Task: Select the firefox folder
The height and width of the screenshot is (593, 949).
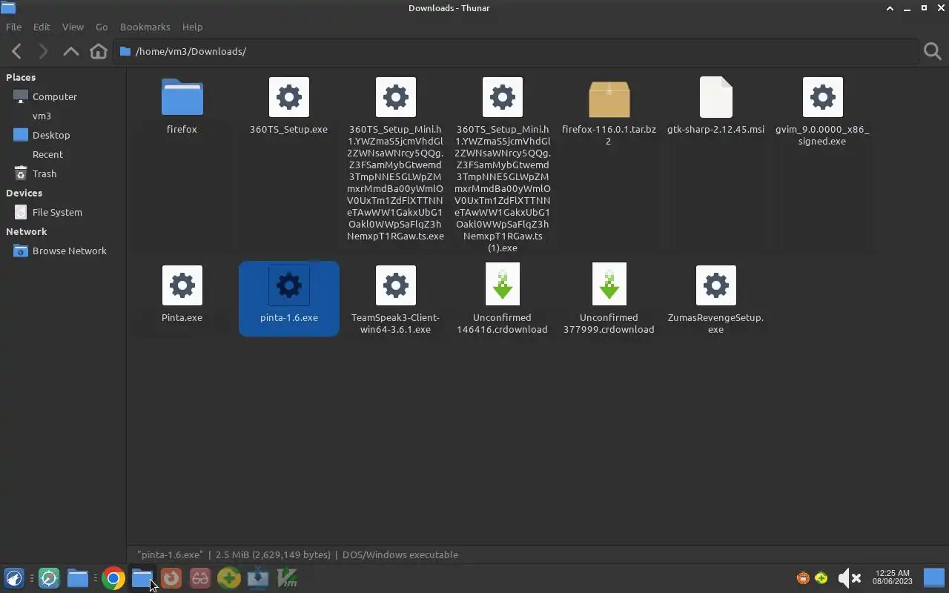Action: click(x=182, y=105)
